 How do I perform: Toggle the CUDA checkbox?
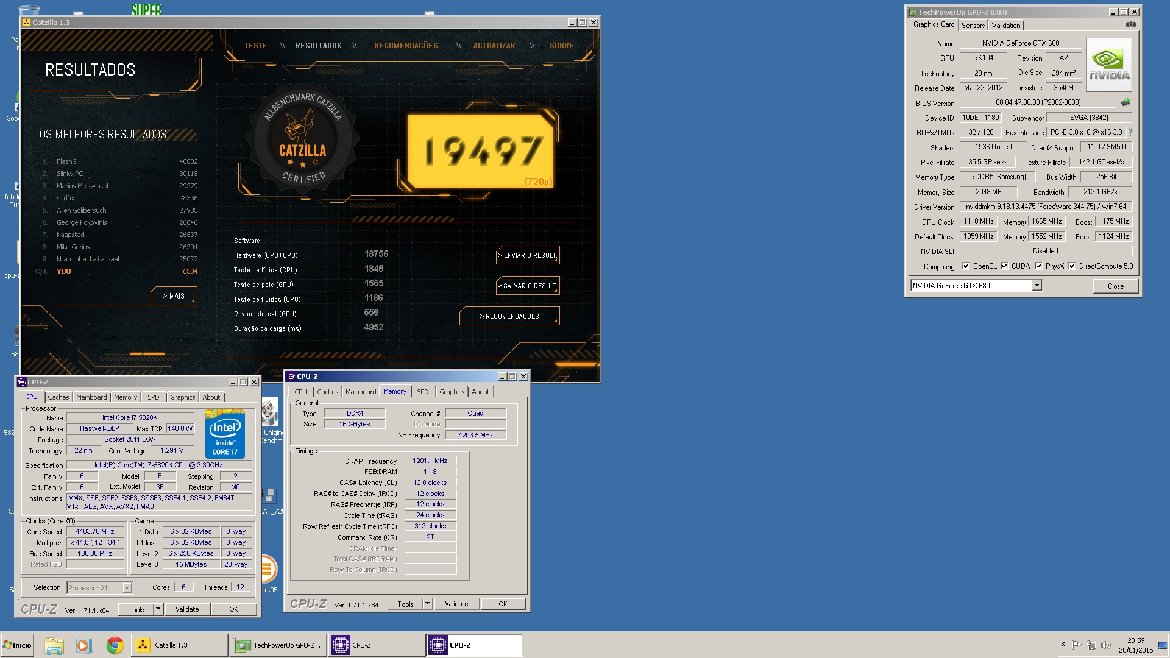coord(1004,266)
